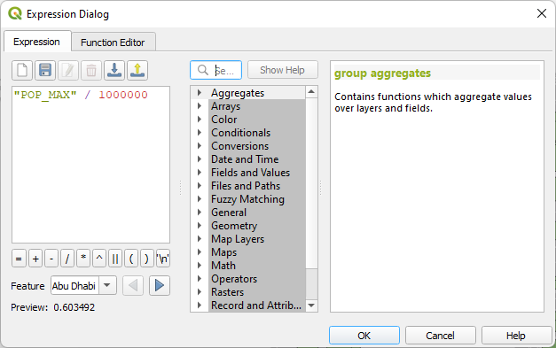The height and width of the screenshot is (348, 556).
Task: Switch to the Expression tab
Action: pos(37,42)
